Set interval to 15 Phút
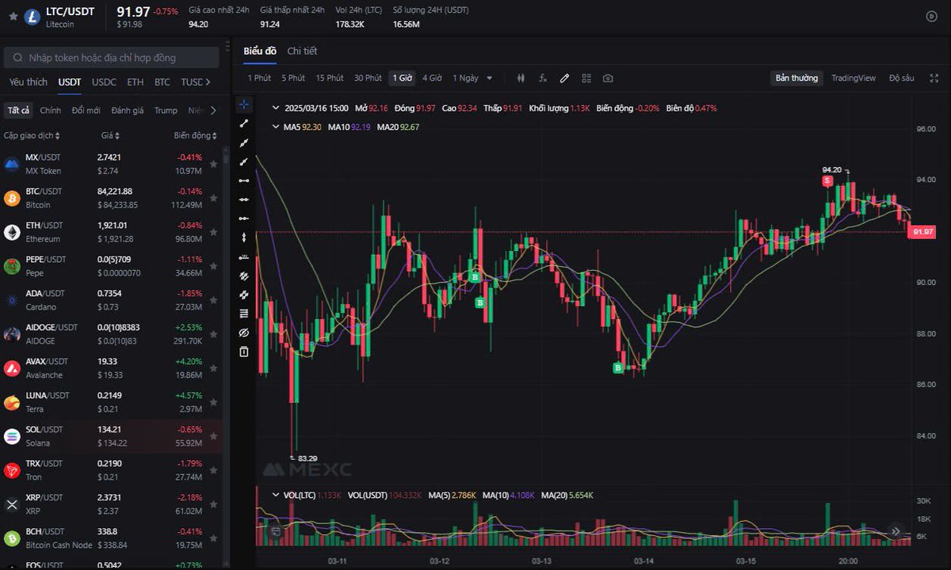Viewport: 951px width, 570px height. coord(330,78)
